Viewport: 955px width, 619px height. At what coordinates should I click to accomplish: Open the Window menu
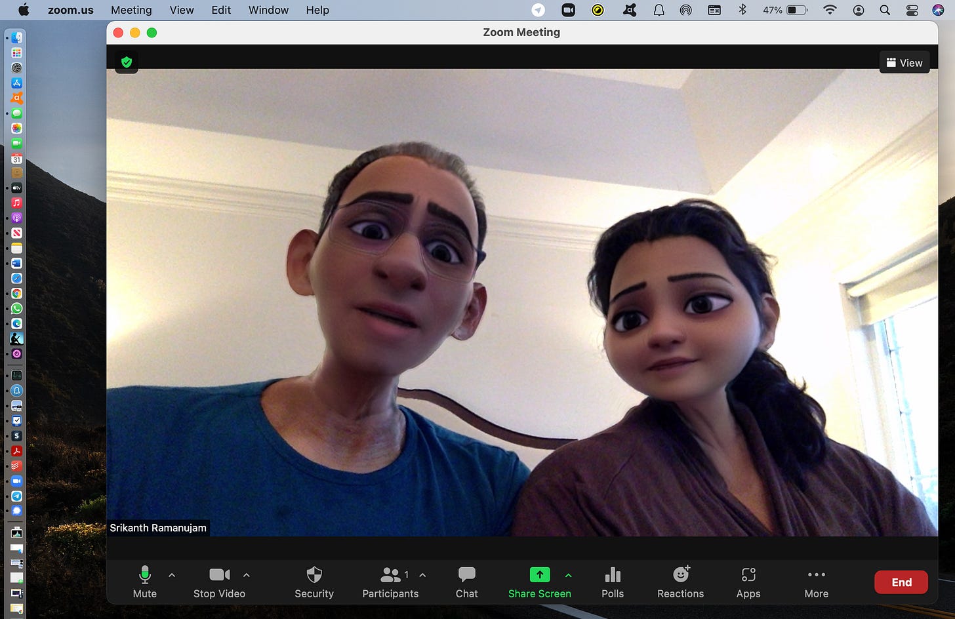click(268, 10)
